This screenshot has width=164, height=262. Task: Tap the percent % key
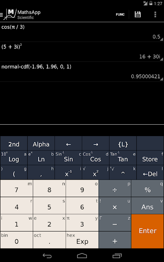point(147,188)
